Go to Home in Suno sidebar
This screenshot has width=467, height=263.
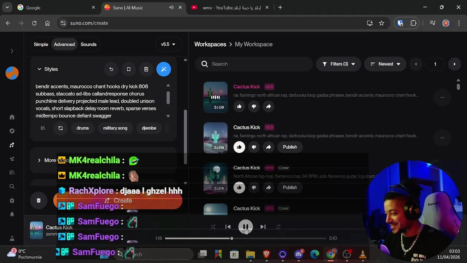coord(12,117)
